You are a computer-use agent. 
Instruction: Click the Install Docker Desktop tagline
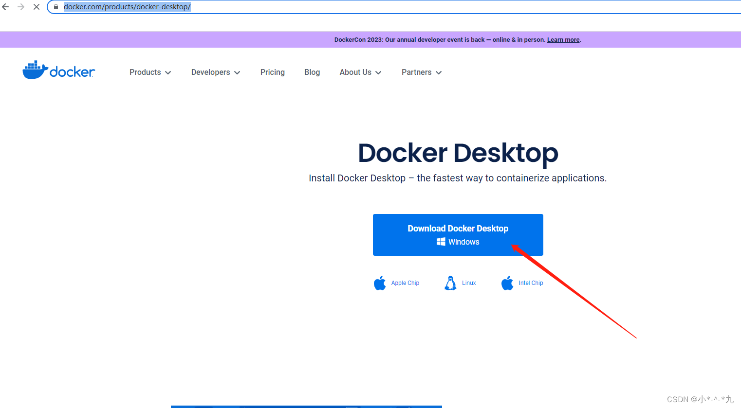tap(458, 178)
